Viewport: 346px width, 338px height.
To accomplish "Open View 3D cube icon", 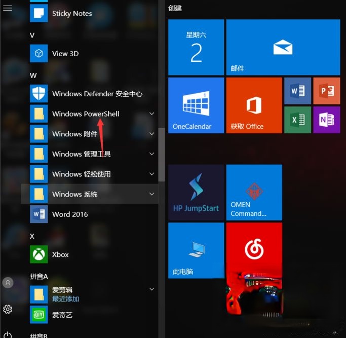I will [x=39, y=53].
